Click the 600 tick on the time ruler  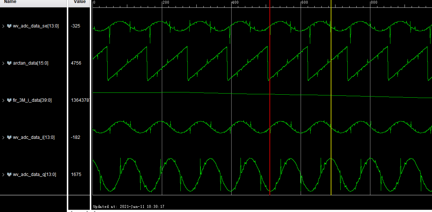[x=304, y=2]
